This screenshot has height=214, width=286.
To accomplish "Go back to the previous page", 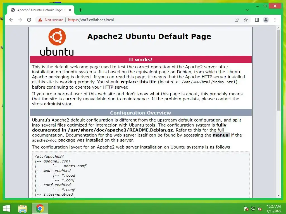I will (x=11, y=20).
